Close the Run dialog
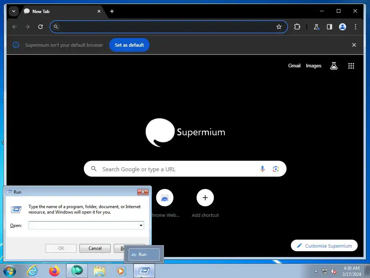Screen dimensions: 370x278 [x=143, y=192]
